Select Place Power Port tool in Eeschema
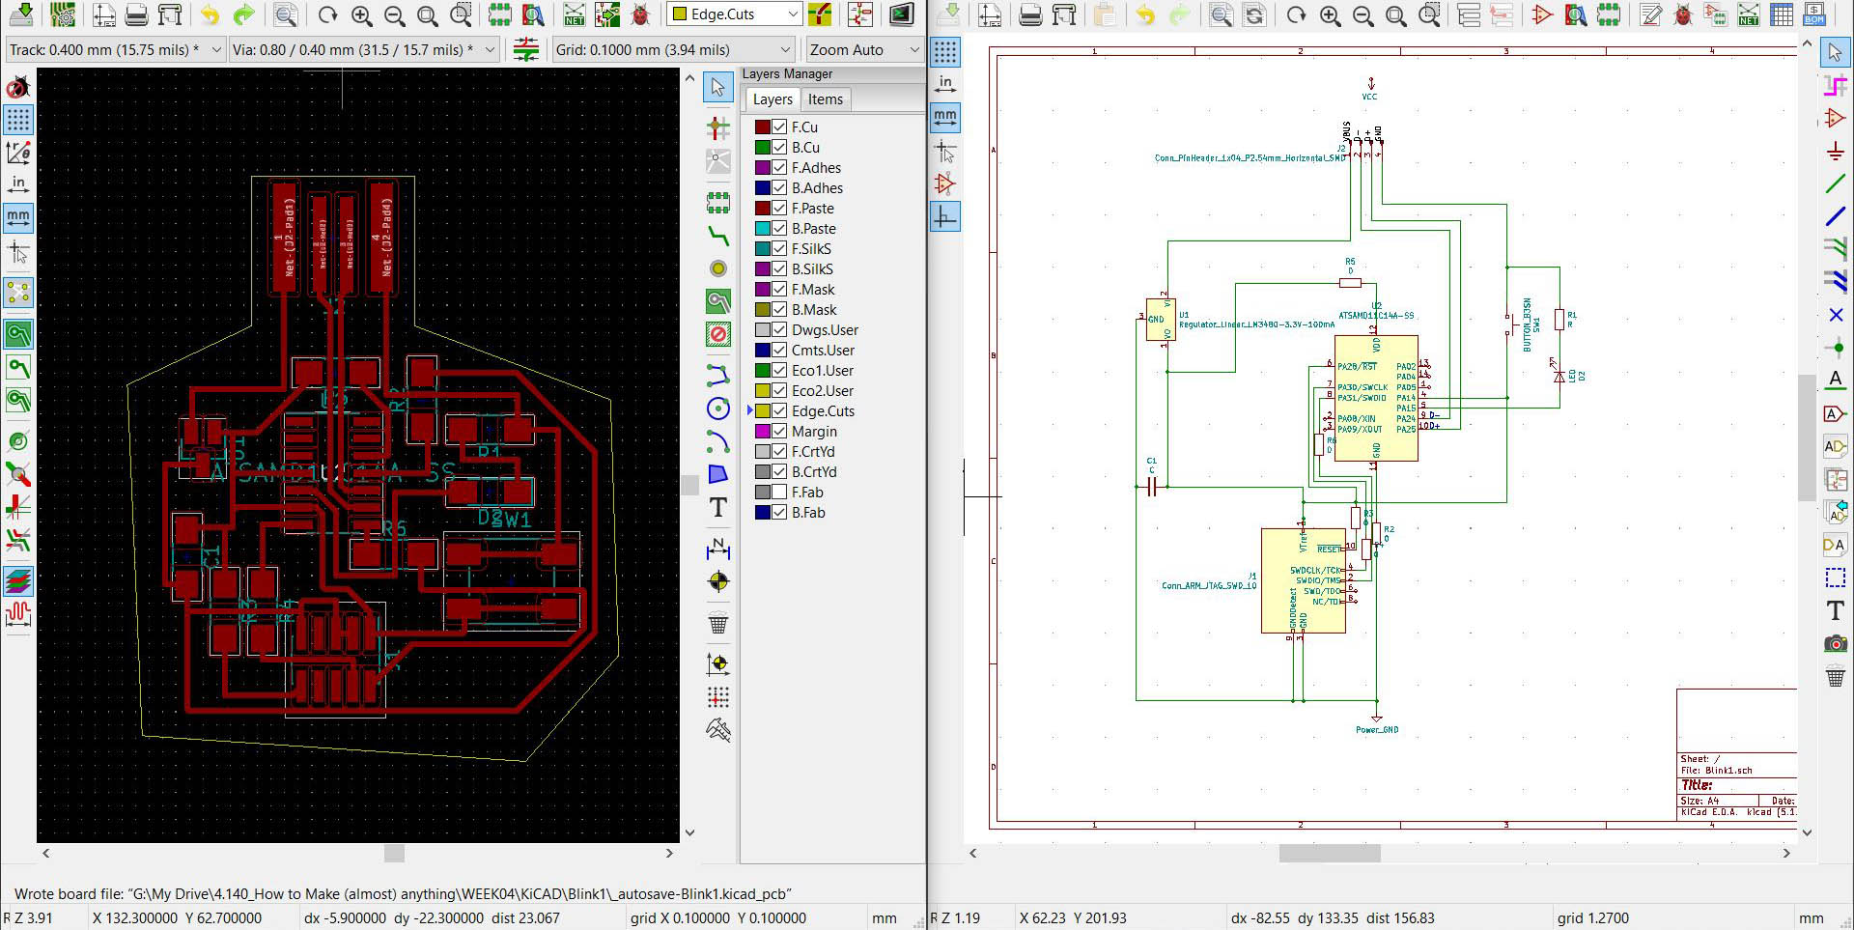 click(x=1836, y=151)
